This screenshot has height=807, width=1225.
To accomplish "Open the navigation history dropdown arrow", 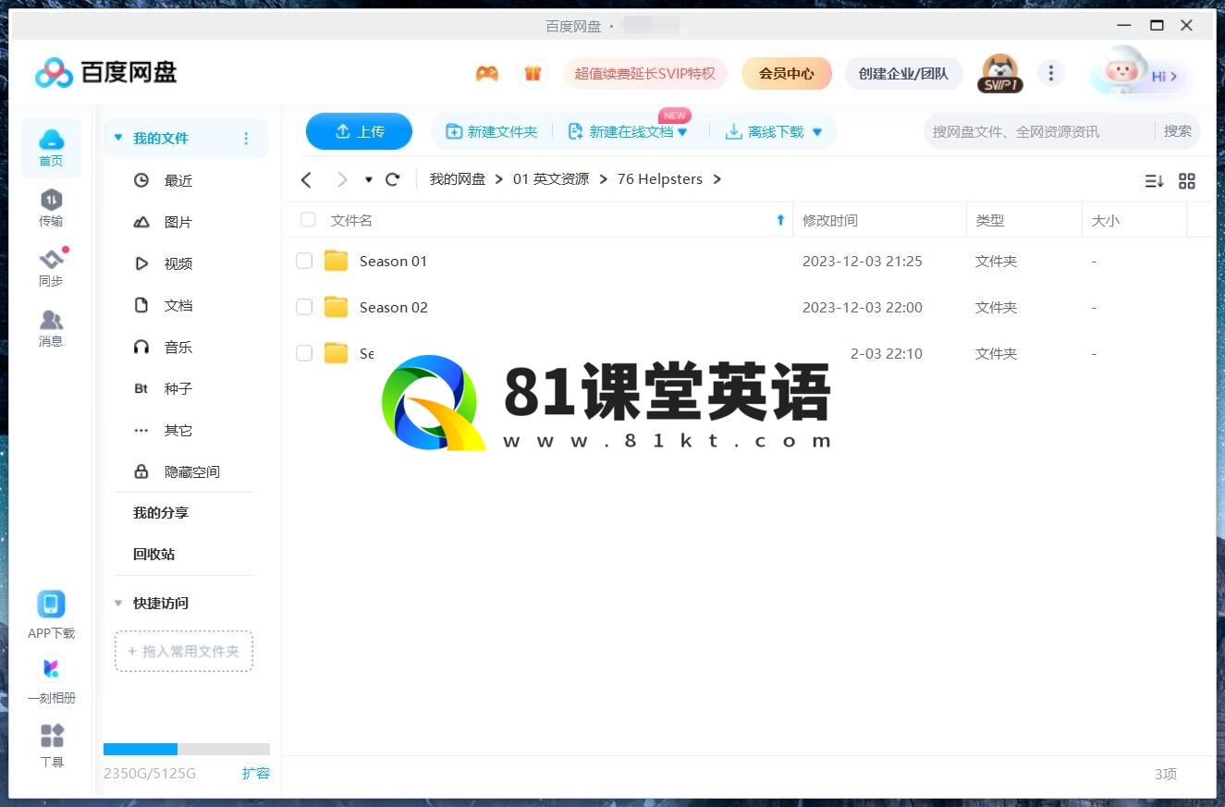I will pos(369,179).
